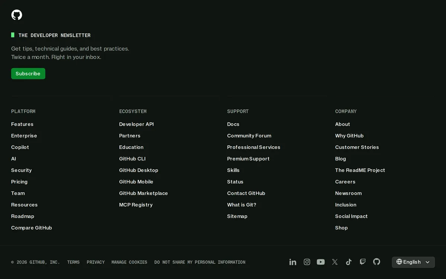Click Manage Cookies in footer

point(129,262)
